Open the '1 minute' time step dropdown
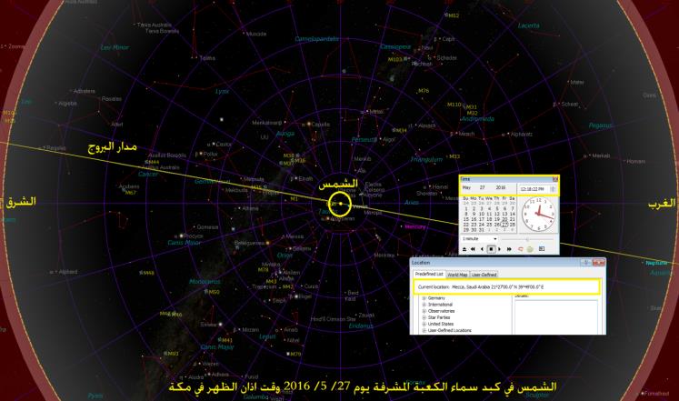679x401 pixels. click(x=479, y=238)
